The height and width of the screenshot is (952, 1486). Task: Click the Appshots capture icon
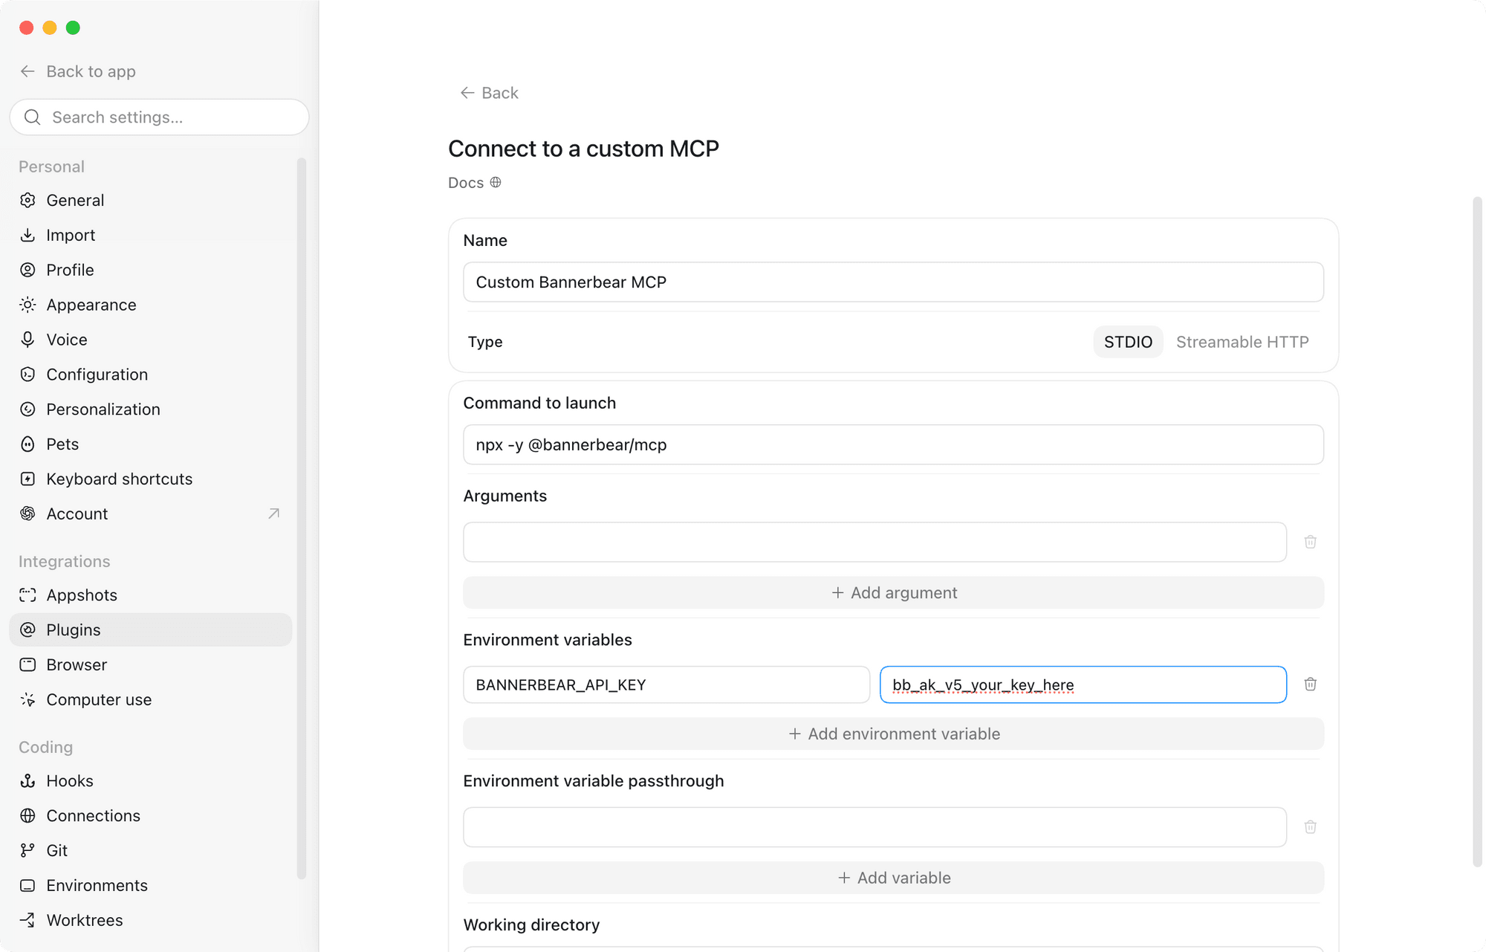(x=27, y=595)
